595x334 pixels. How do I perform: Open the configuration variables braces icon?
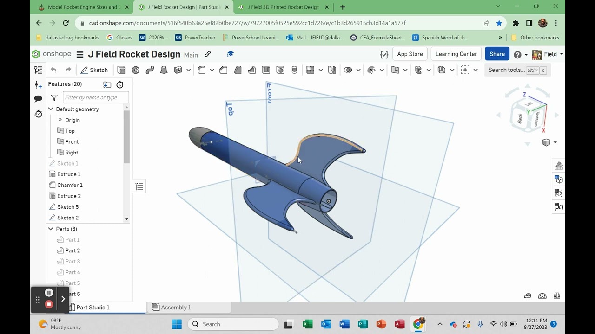click(384, 54)
